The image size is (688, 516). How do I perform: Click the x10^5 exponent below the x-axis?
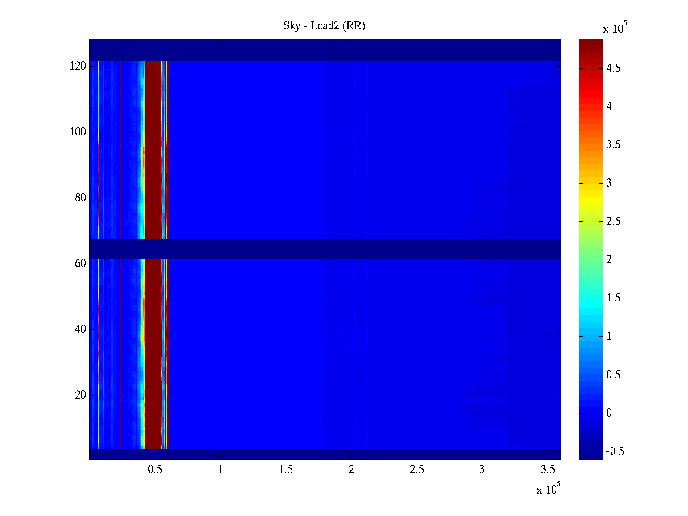pos(548,489)
